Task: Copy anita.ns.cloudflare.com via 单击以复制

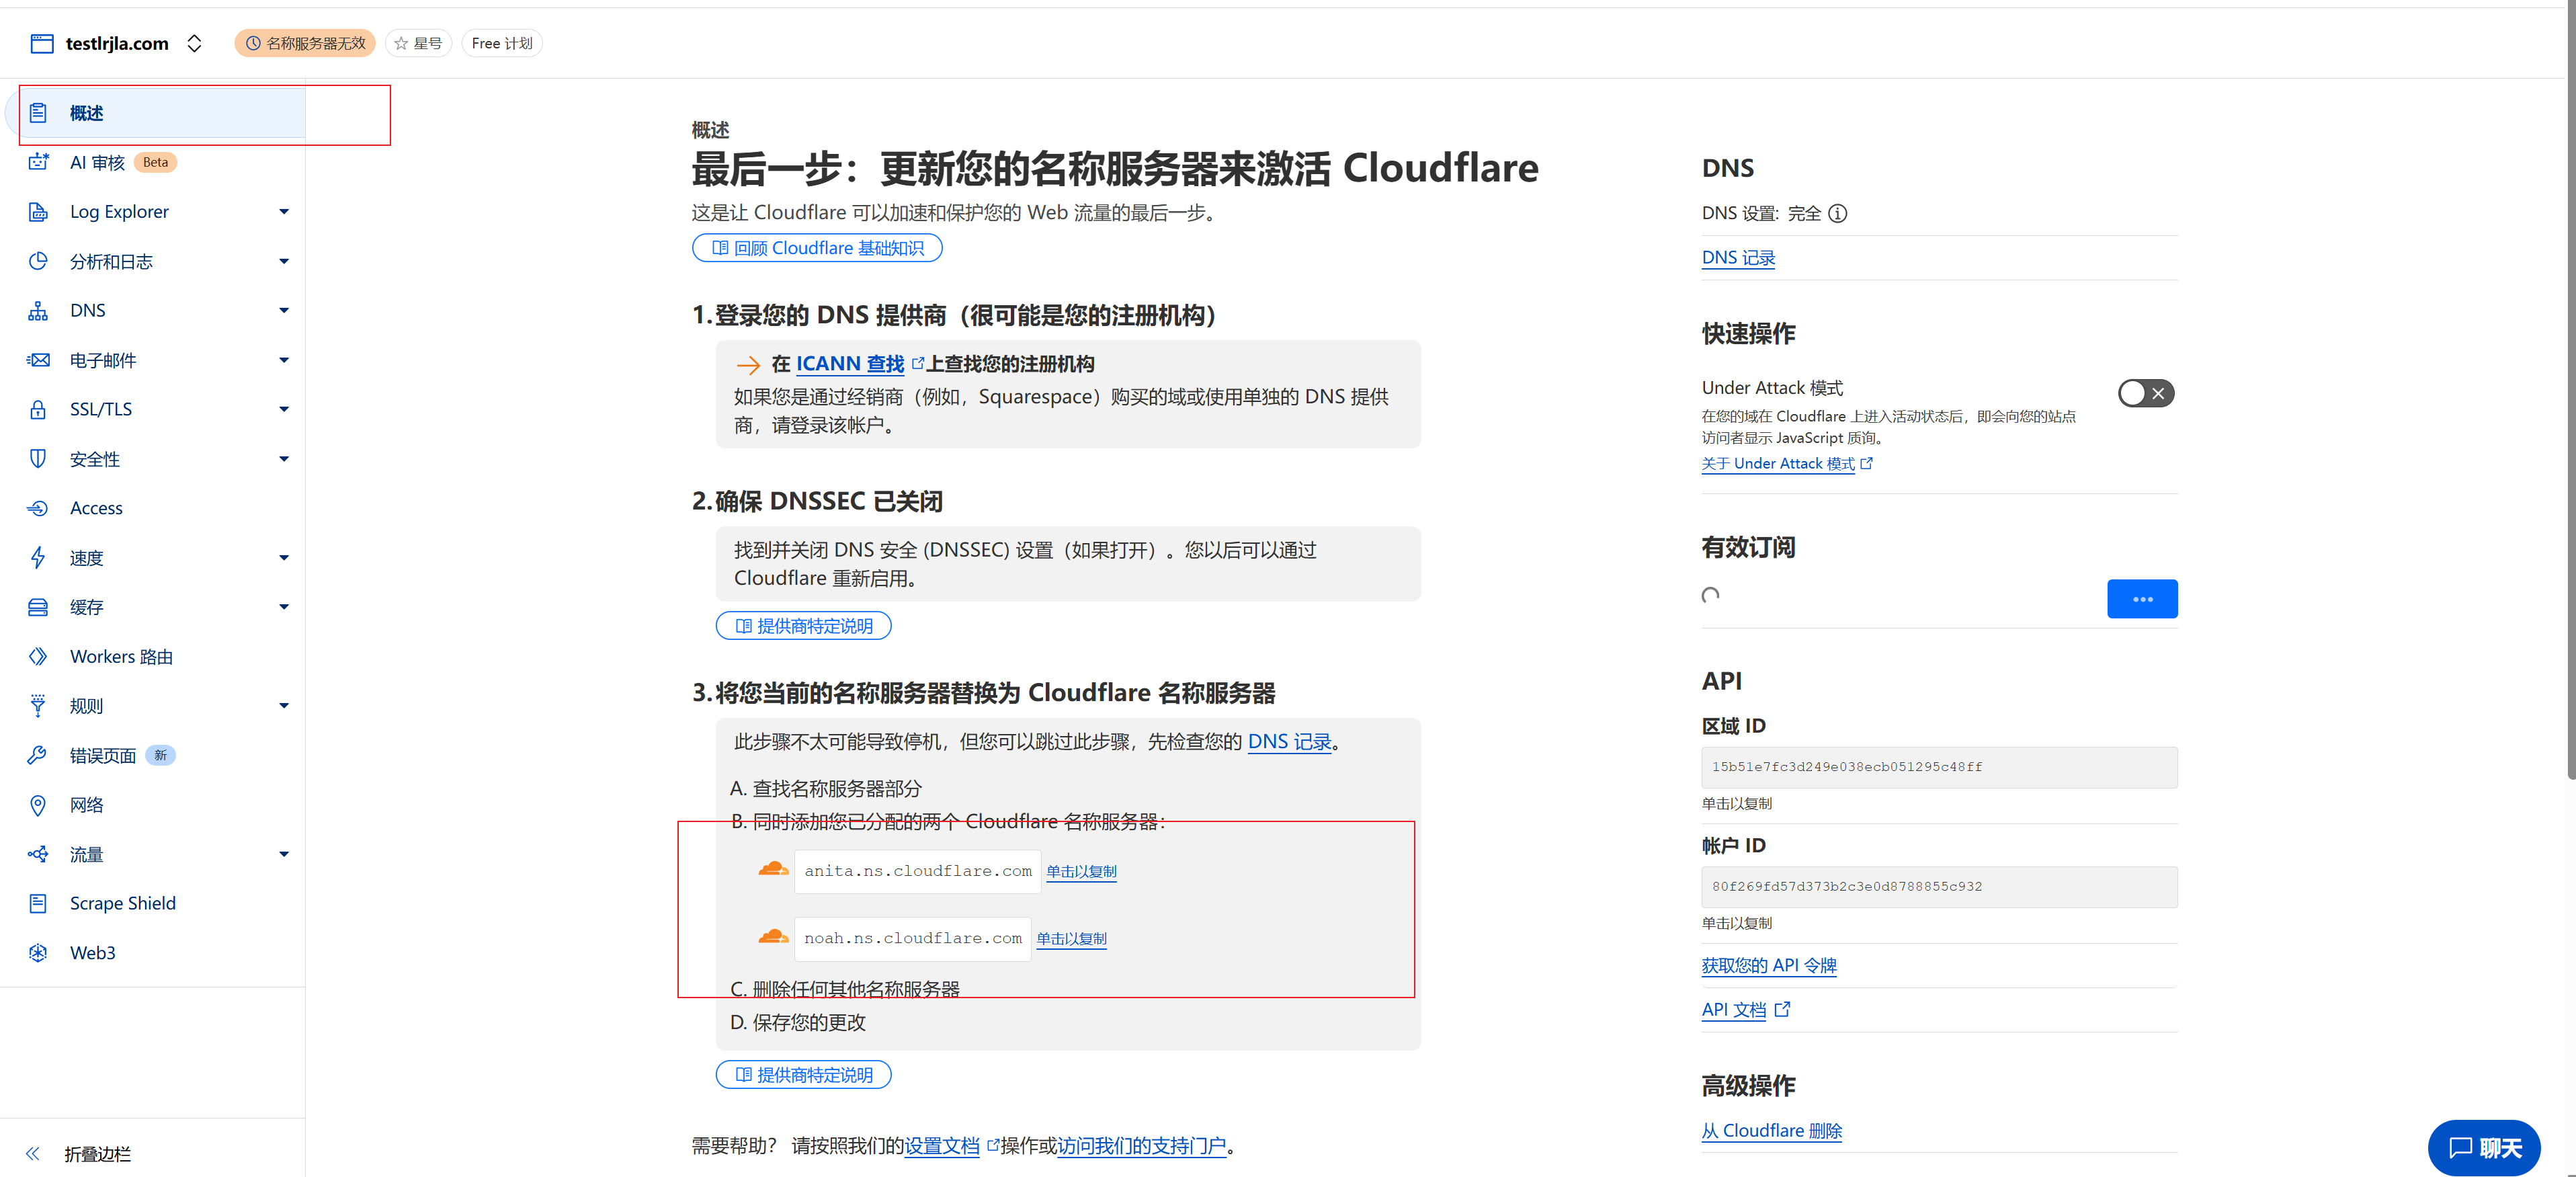Action: 1081,872
